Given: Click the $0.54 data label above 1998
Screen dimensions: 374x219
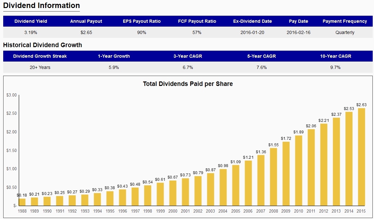Looking at the screenshot, I should tap(148, 182).
